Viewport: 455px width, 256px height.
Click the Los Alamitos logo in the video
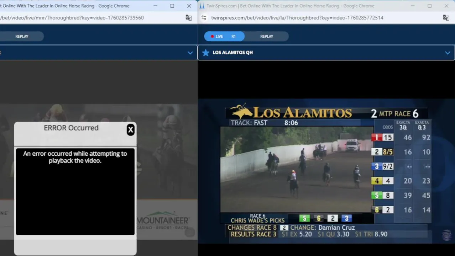(x=291, y=112)
